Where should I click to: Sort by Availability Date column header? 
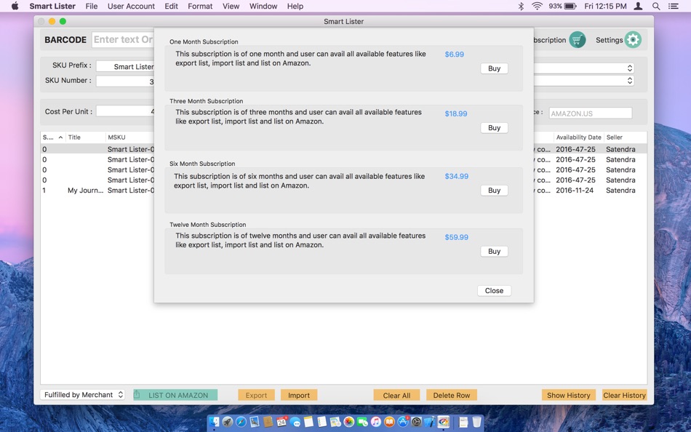pyautogui.click(x=578, y=137)
